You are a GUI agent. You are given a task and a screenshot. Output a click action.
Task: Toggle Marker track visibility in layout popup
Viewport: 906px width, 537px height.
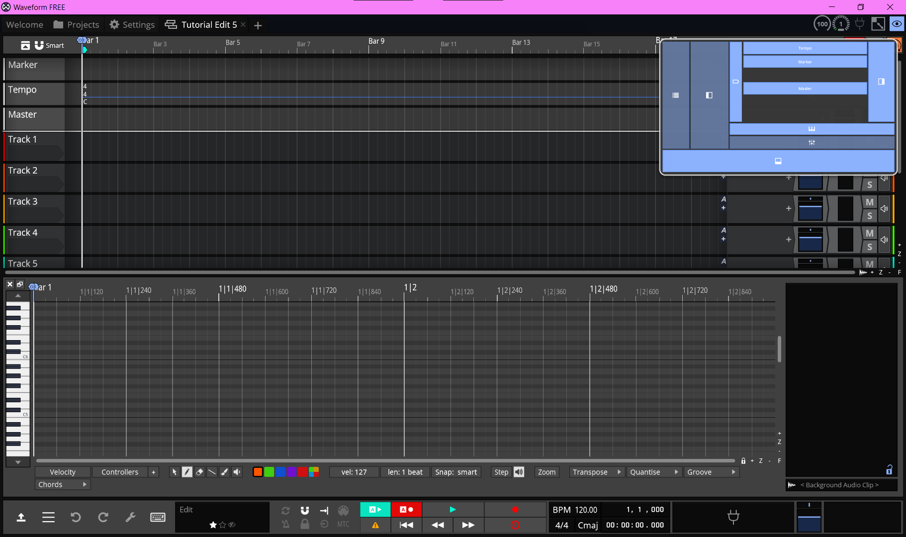pyautogui.click(x=805, y=62)
